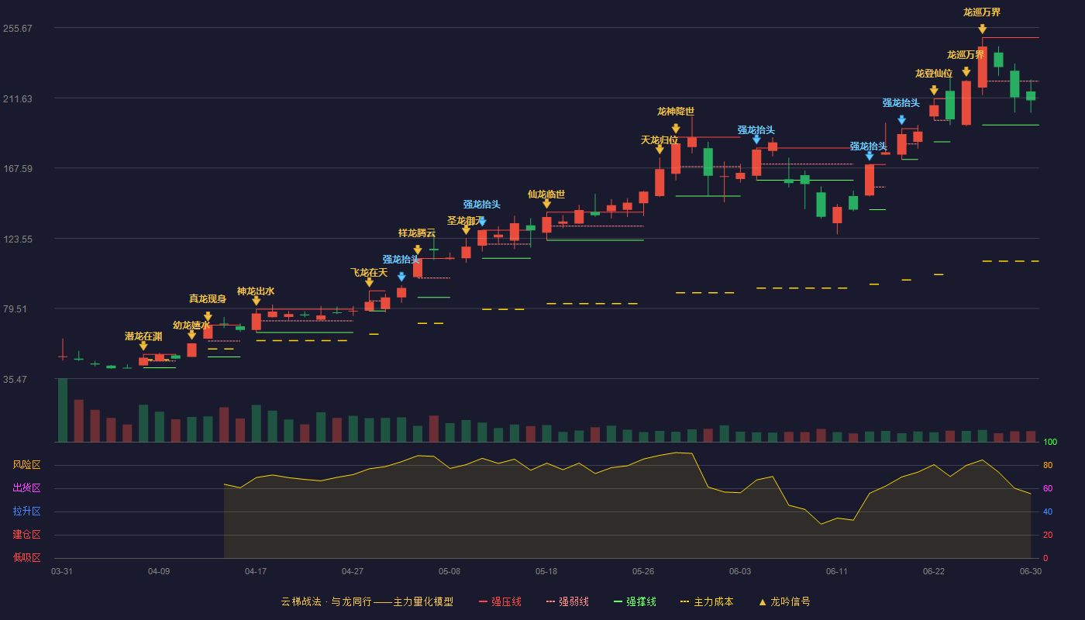Click the 05-08 date axis label
The width and height of the screenshot is (1085, 620).
449,571
